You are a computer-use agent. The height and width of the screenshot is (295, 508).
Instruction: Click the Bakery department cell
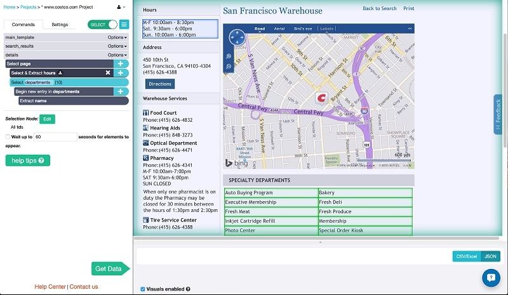[366, 193]
